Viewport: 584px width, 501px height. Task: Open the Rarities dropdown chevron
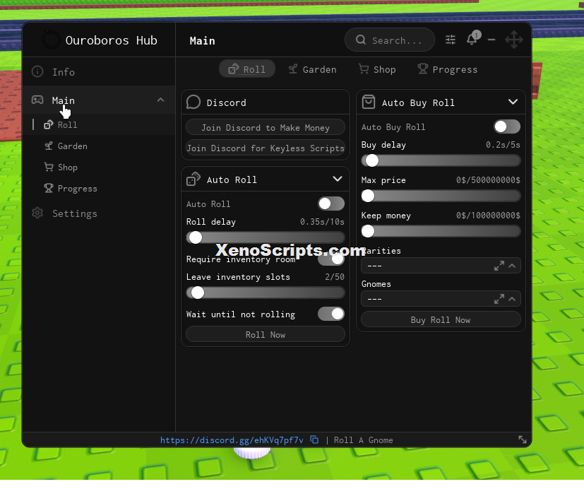click(x=512, y=266)
